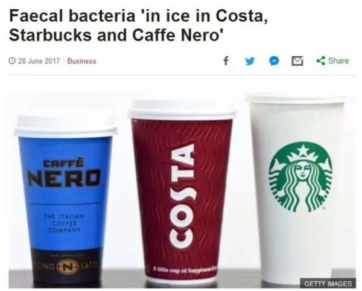Open the Share options icon
This screenshot has height=291, width=362.
pos(321,61)
